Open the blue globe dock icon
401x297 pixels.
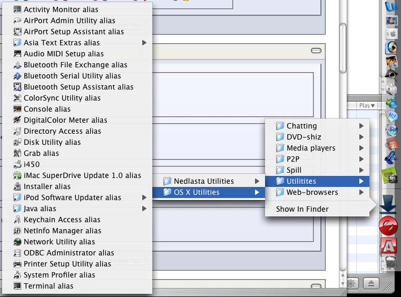point(392,130)
